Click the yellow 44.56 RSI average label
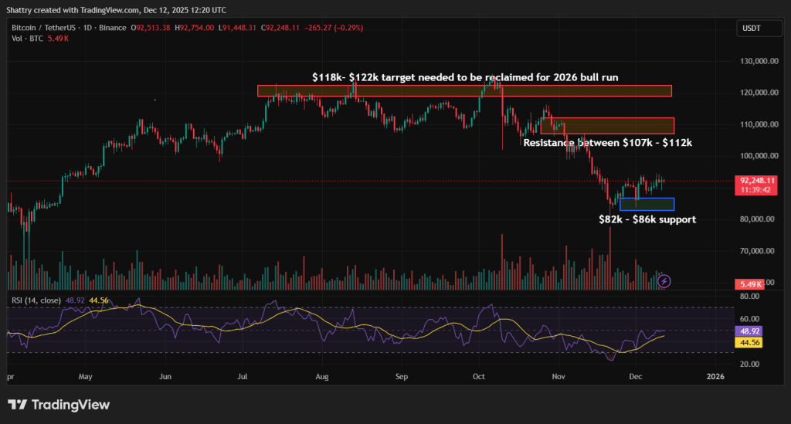Screen dimensions: 791x424 (x=749, y=342)
